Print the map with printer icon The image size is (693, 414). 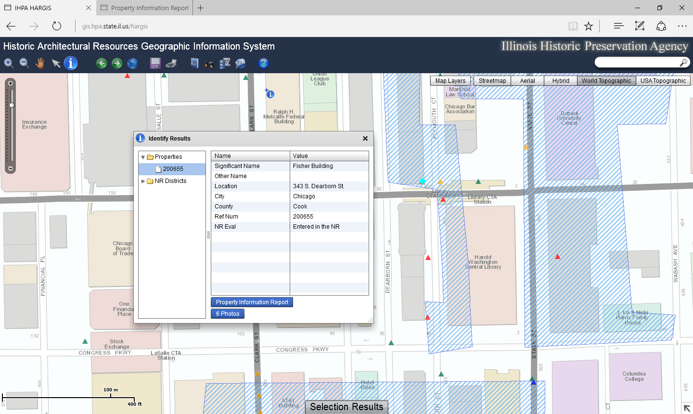pos(171,63)
